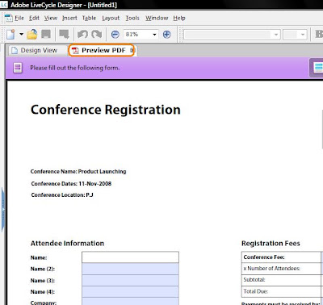Open the Insert menu
323x305 pixels.
click(69, 18)
